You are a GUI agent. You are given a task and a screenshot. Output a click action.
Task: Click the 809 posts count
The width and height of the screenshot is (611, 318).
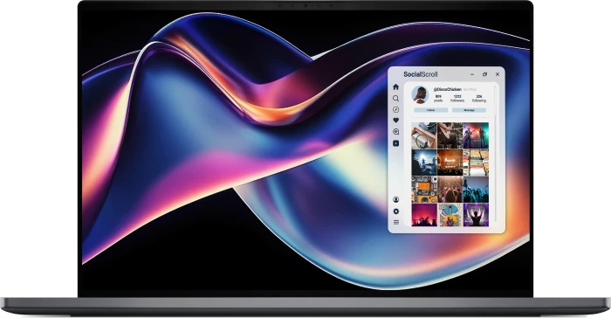tap(438, 99)
